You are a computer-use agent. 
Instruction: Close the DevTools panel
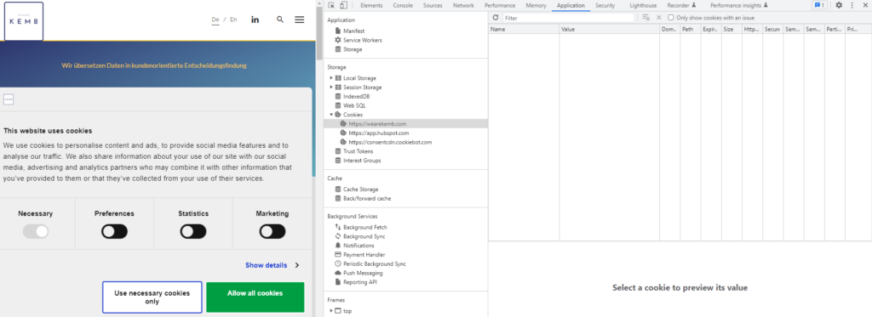click(864, 5)
